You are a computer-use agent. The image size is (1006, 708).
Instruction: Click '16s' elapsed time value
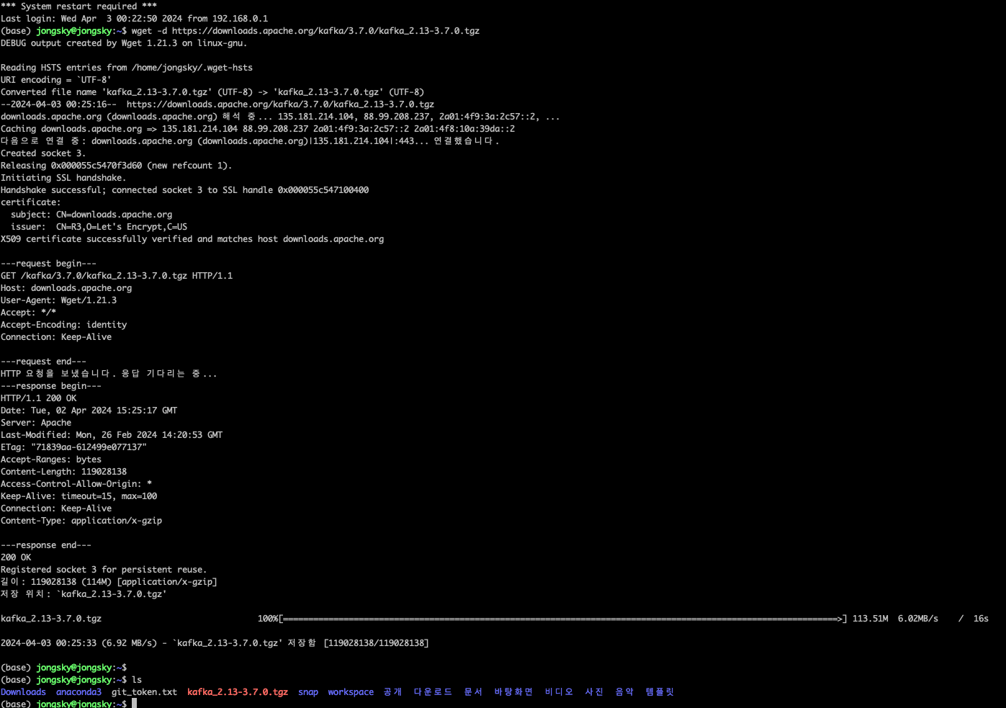pos(981,619)
